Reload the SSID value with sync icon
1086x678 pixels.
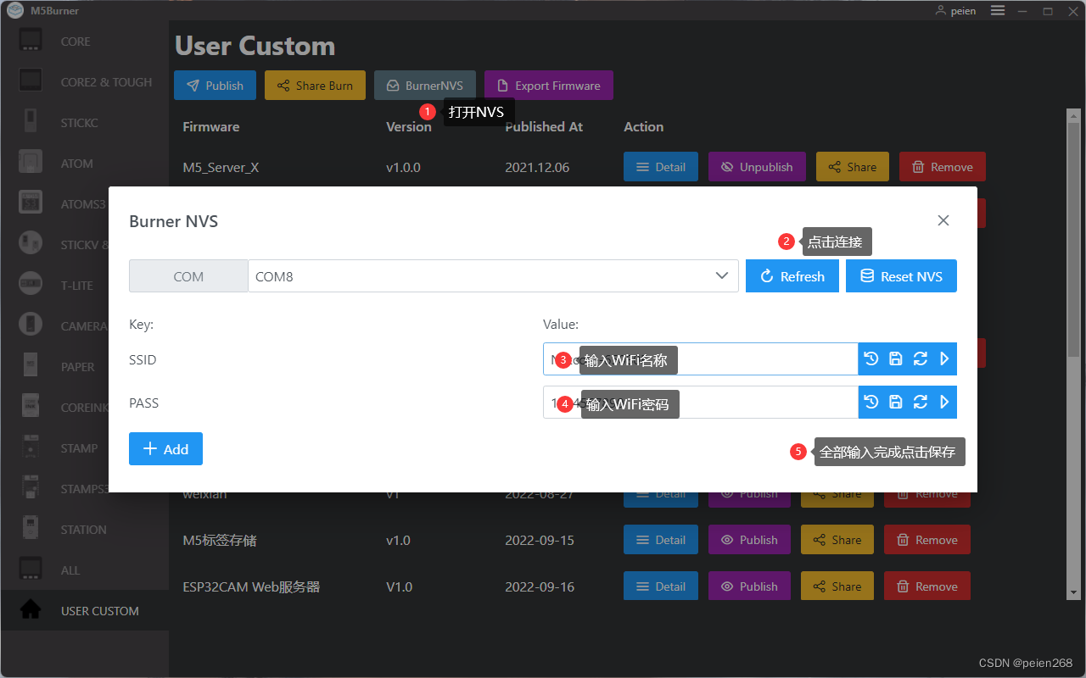[x=920, y=359]
